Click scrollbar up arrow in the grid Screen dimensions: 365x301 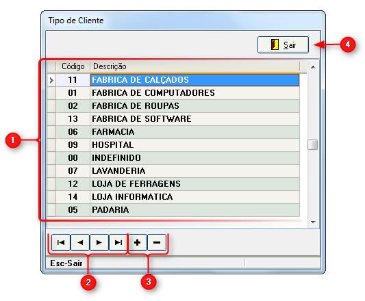pos(313,67)
